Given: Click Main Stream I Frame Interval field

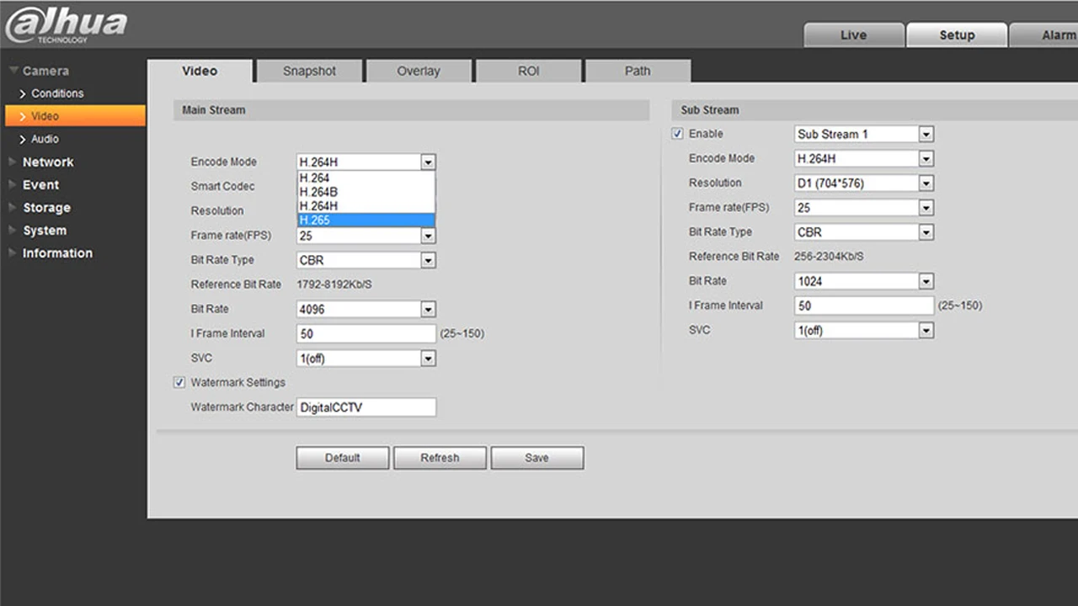Looking at the screenshot, I should (x=366, y=334).
